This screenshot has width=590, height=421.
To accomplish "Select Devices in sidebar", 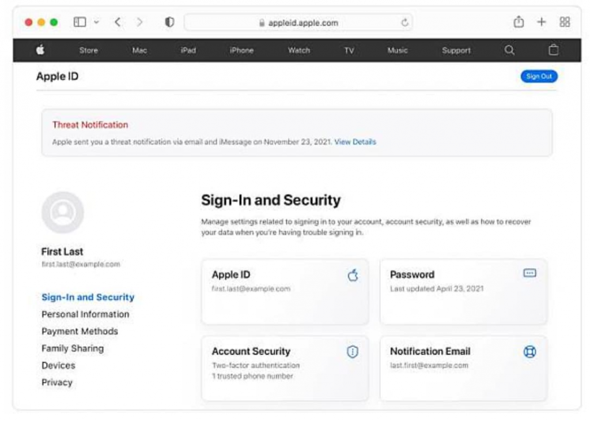I will [x=58, y=365].
